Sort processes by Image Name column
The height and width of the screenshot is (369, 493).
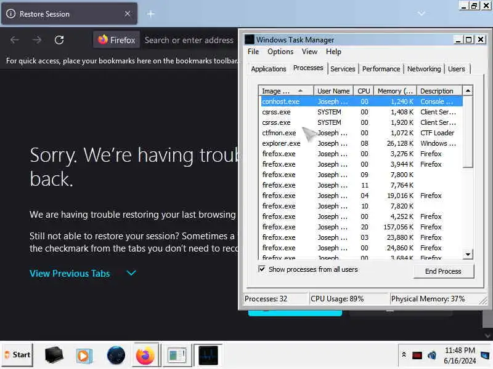click(x=286, y=90)
